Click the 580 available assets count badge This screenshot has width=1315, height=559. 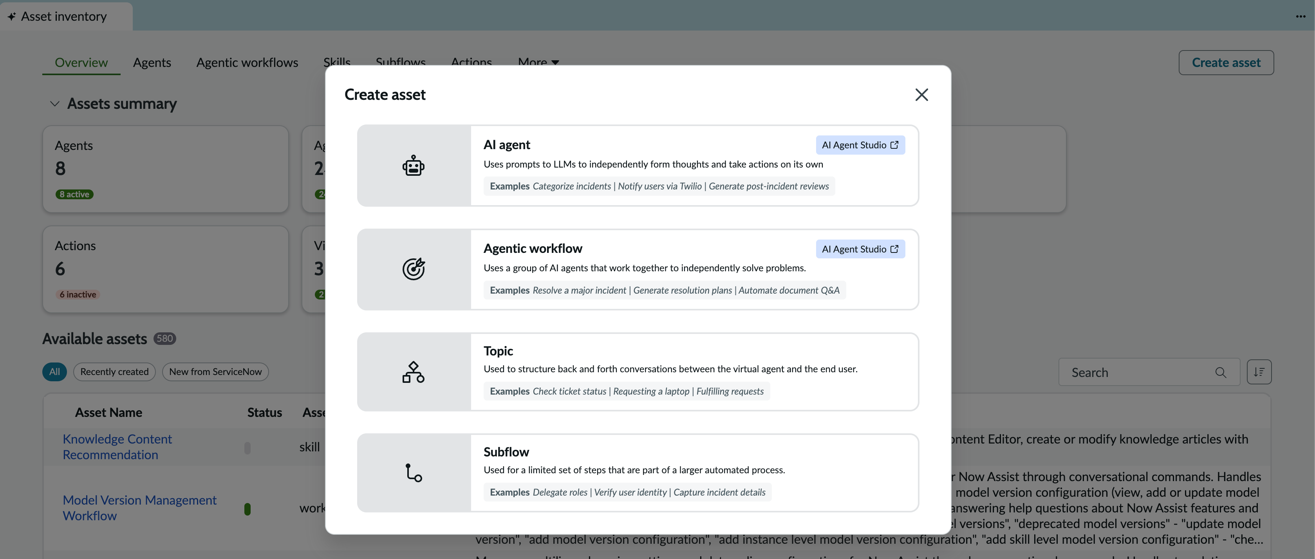[x=165, y=339]
